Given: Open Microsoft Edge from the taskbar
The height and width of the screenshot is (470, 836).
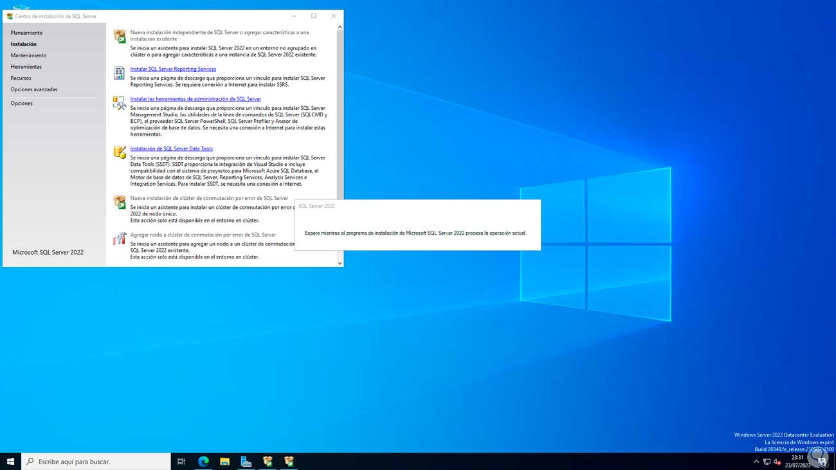Looking at the screenshot, I should (203, 461).
